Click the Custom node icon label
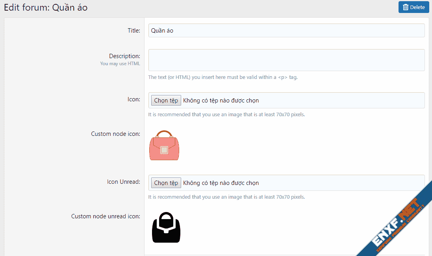Image resolution: width=432 pixels, height=256 pixels. click(115, 134)
